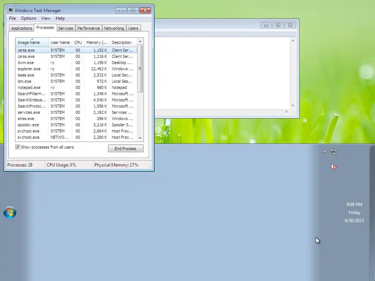Click the End Process button
The height and width of the screenshot is (281, 375).
pos(126,149)
